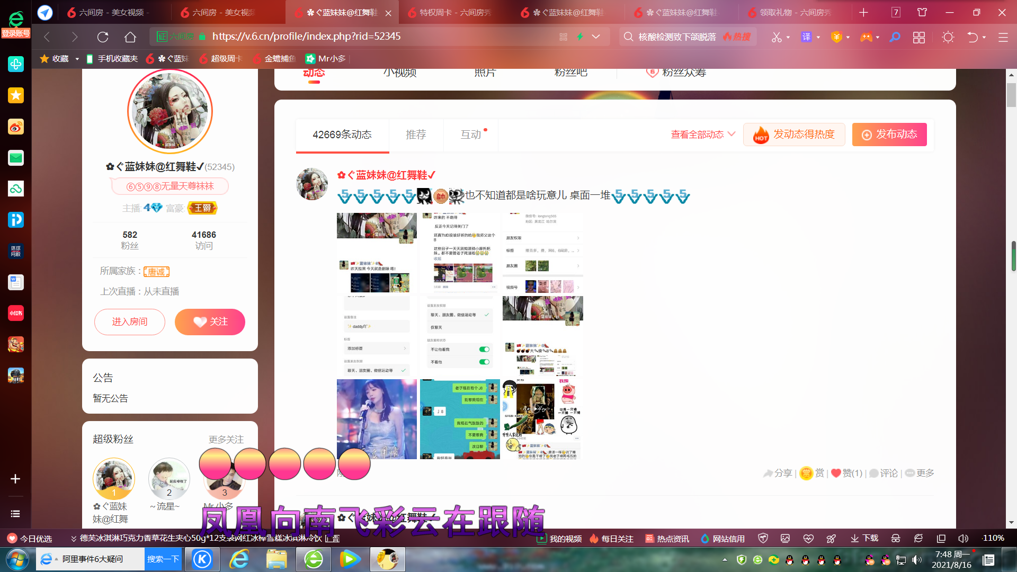Viewport: 1017px width, 572px height.
Task: Open the 手机收藏夹 bookmark
Action: tap(112, 59)
